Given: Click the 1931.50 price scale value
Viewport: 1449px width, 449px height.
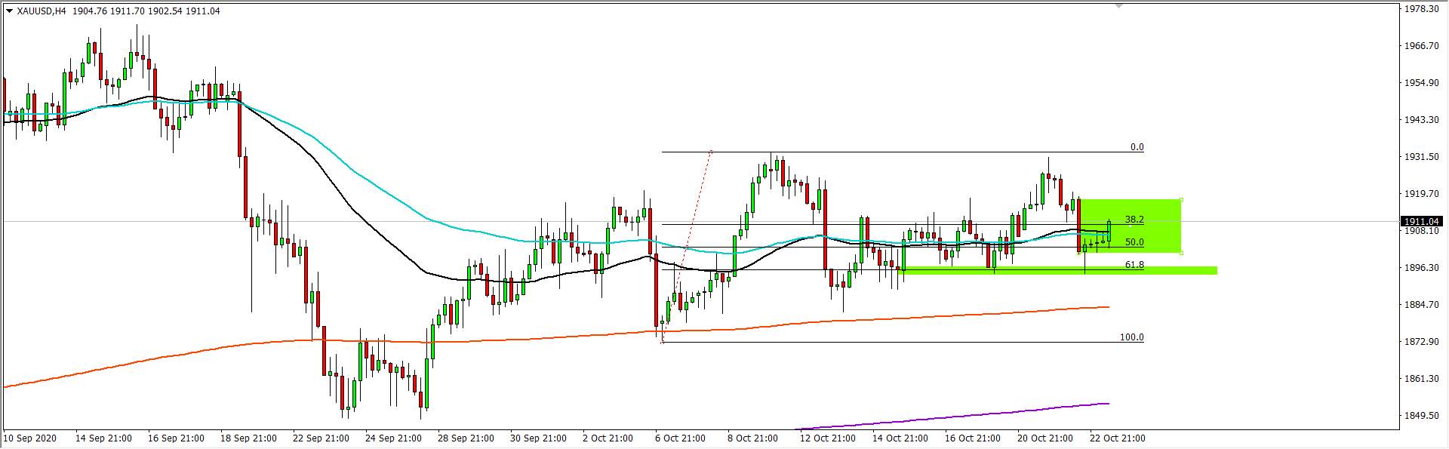Looking at the screenshot, I should click(1422, 157).
